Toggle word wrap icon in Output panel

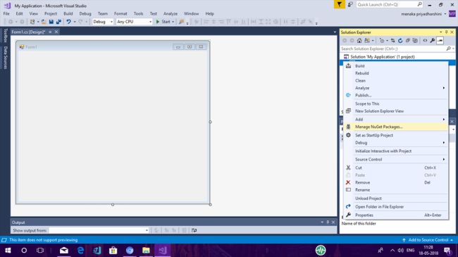[194, 230]
